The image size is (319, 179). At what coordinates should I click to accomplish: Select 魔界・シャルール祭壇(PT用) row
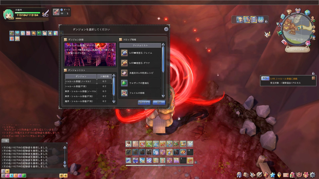(x=88, y=101)
